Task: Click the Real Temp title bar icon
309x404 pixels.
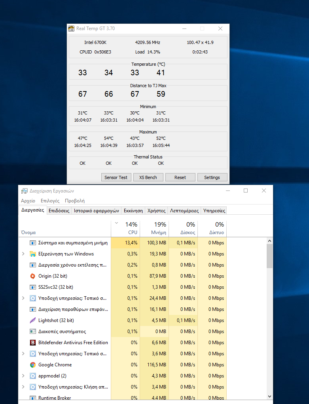Action: (x=71, y=29)
